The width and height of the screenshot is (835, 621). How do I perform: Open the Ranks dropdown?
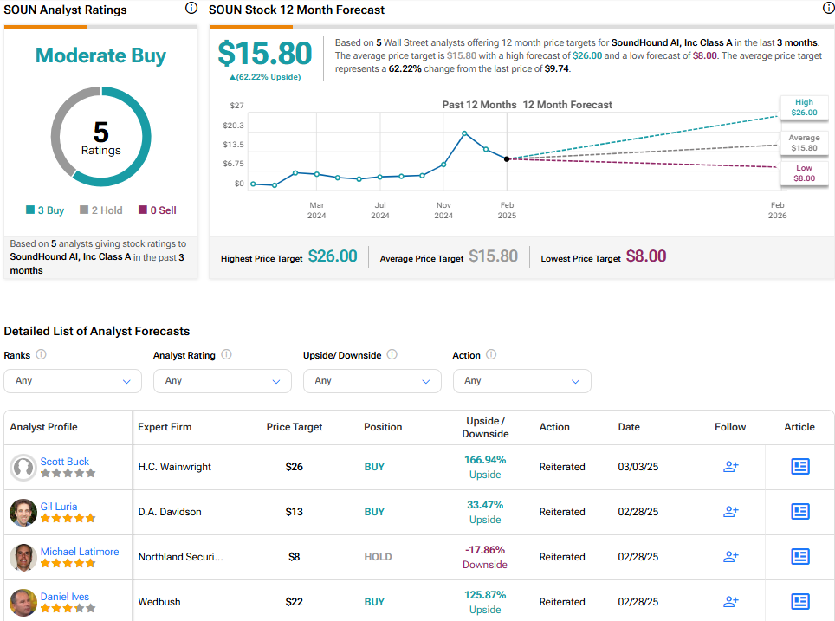point(73,381)
